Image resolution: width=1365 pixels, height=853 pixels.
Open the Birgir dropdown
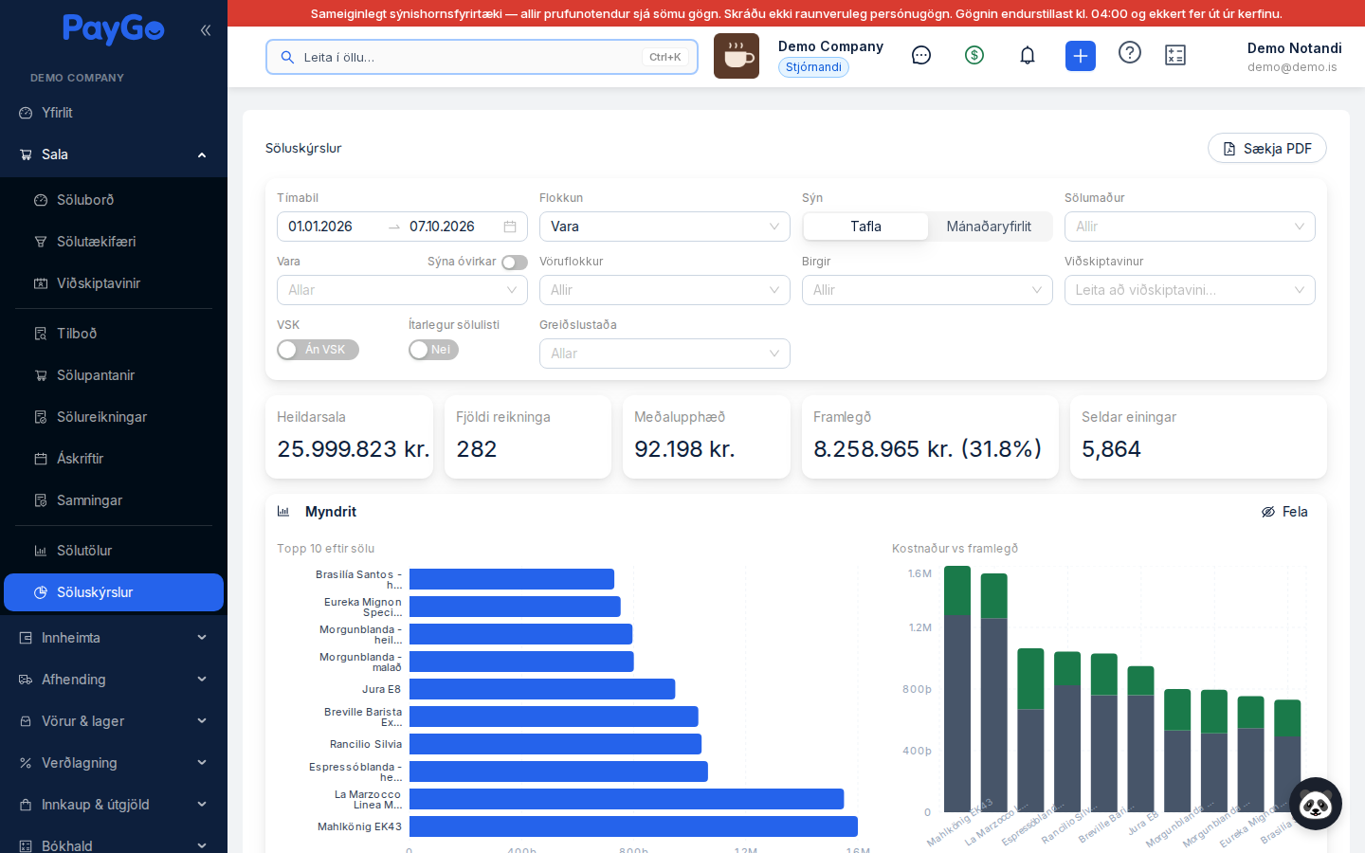927,290
